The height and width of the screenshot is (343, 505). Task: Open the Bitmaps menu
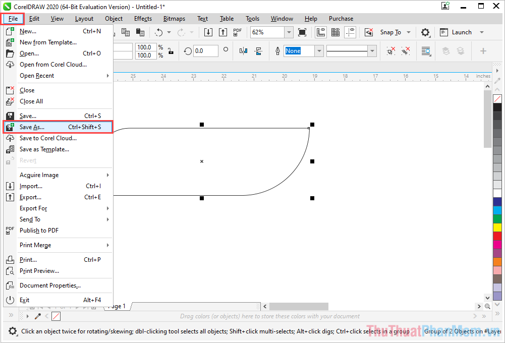[x=174, y=18]
